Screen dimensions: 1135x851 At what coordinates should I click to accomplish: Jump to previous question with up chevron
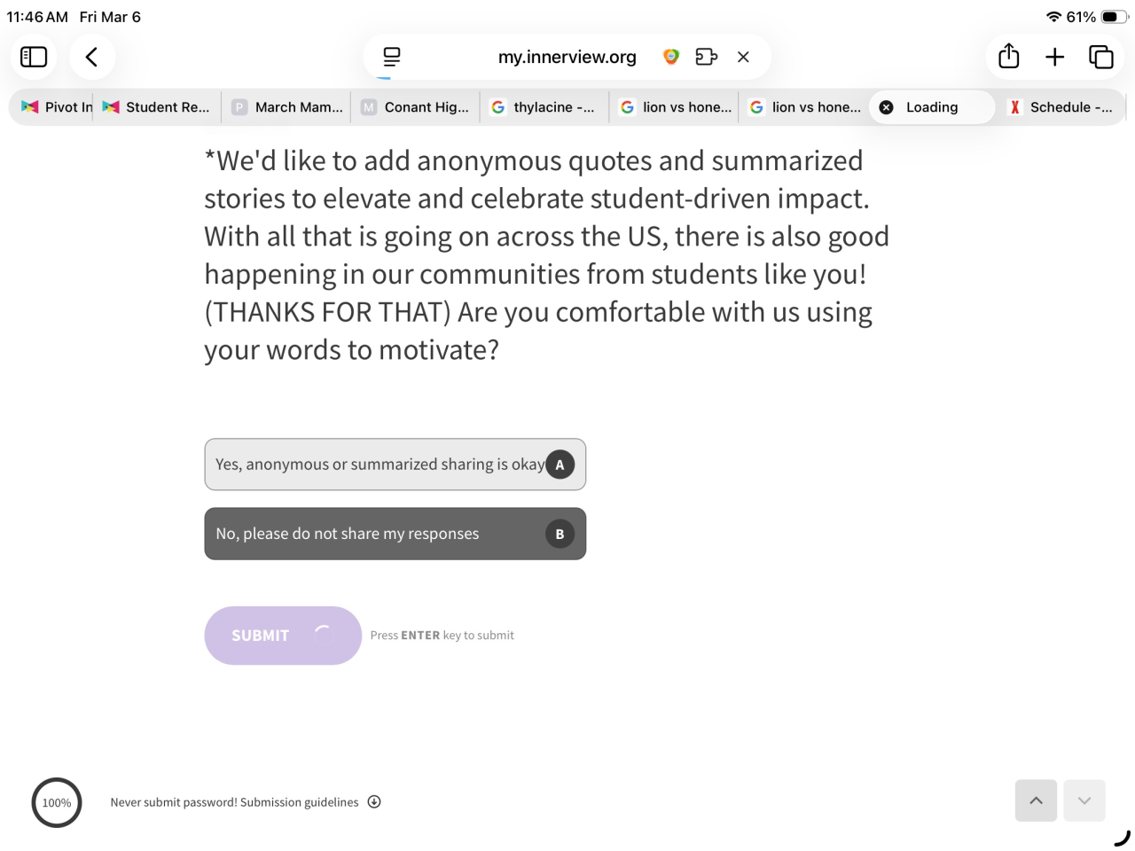point(1036,800)
